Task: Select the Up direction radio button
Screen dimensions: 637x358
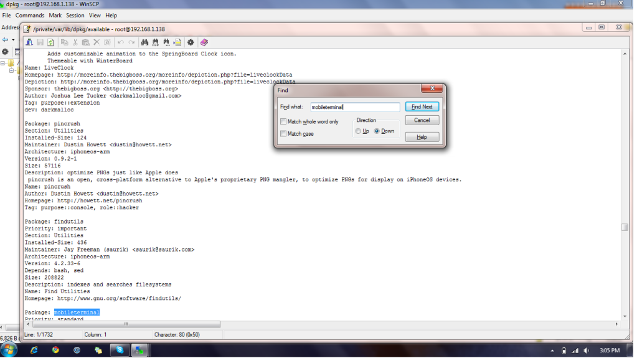Action: pos(358,131)
